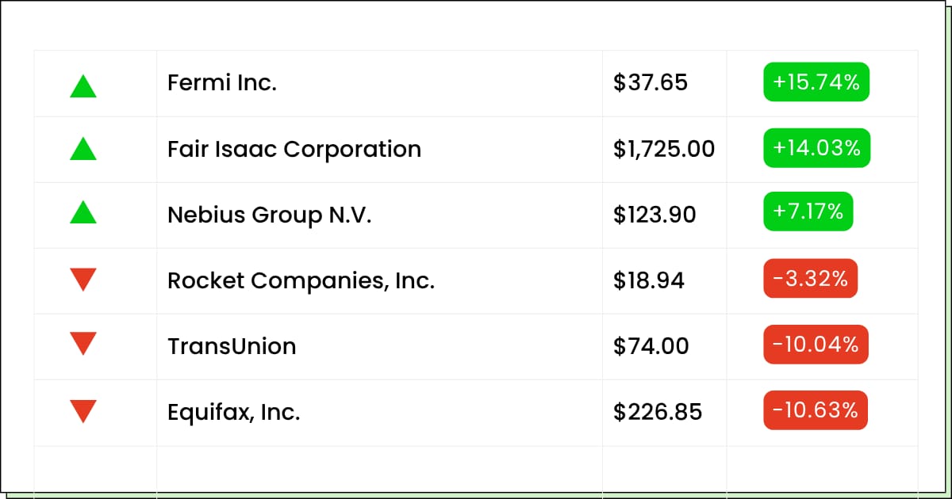Open the TransUnion company name
Image resolution: width=952 pixels, height=499 pixels.
[232, 346]
